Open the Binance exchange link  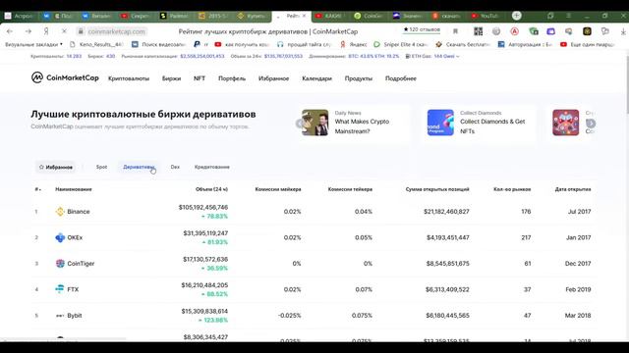click(x=79, y=212)
